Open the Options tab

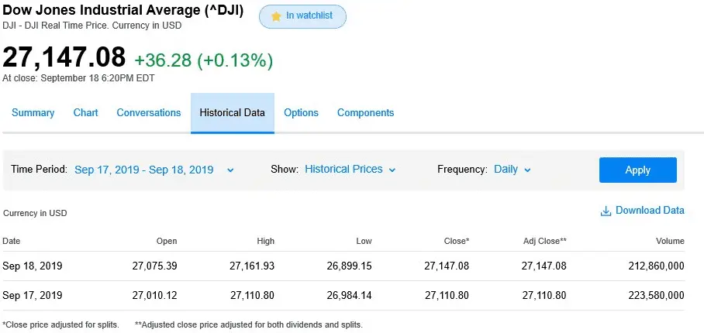pos(301,113)
